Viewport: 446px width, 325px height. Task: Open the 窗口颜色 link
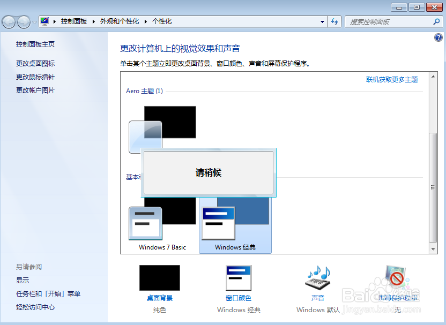pyautogui.click(x=239, y=298)
